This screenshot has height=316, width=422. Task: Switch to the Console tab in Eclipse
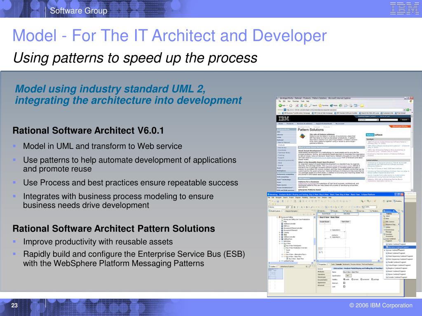pos(339,265)
